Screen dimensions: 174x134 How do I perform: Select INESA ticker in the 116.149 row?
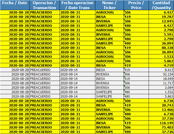tap(109, 123)
